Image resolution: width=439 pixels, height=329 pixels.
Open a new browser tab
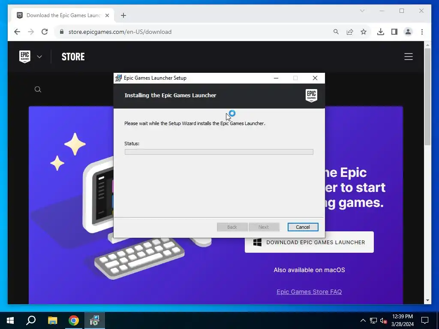click(123, 15)
